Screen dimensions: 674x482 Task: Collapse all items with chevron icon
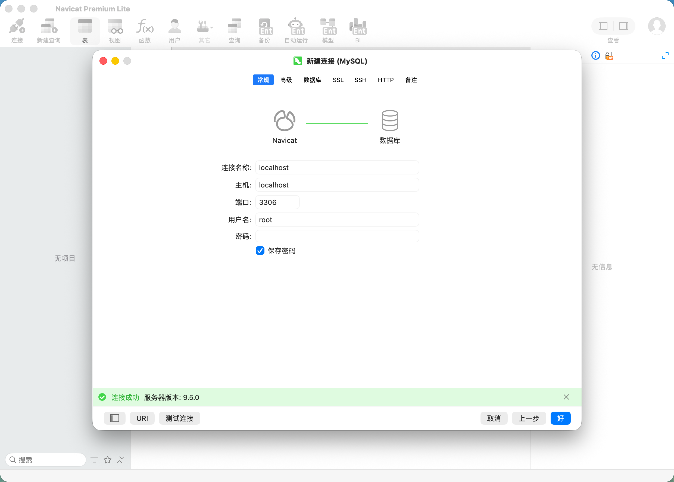120,460
